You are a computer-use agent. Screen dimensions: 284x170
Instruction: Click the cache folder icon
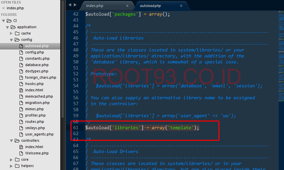(x=17, y=34)
